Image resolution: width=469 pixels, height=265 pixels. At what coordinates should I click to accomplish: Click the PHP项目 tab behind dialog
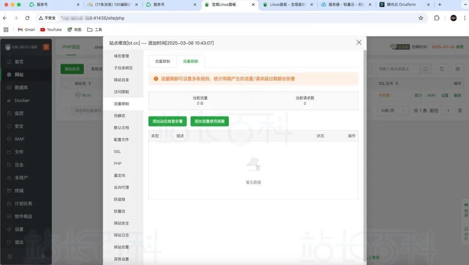(x=71, y=47)
